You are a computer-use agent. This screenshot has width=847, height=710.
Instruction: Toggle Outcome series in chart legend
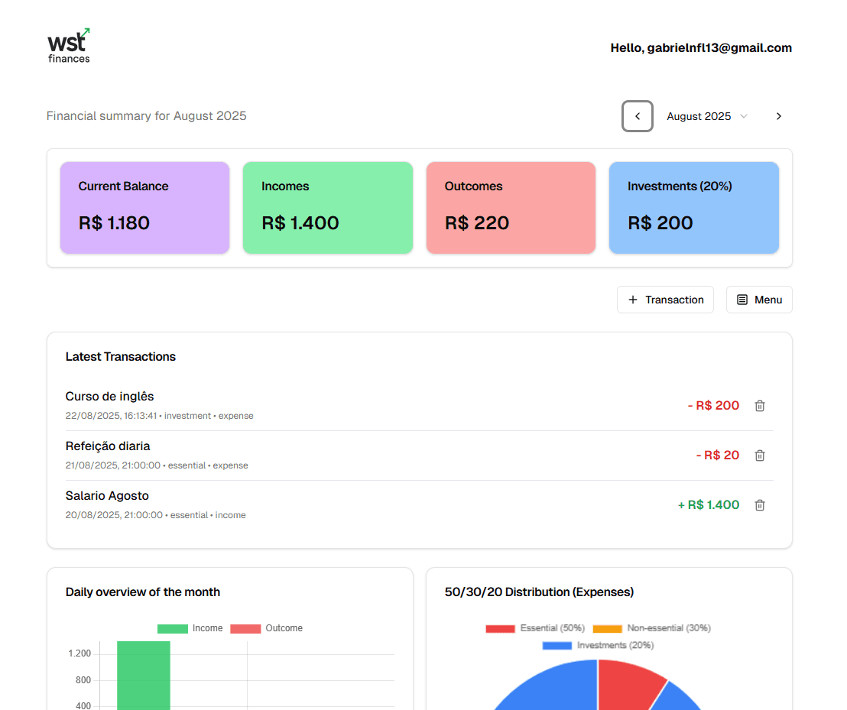(x=267, y=628)
